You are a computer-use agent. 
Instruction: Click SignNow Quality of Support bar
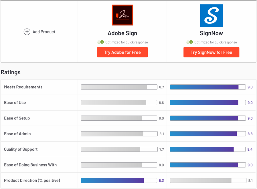pyautogui.click(x=208, y=149)
